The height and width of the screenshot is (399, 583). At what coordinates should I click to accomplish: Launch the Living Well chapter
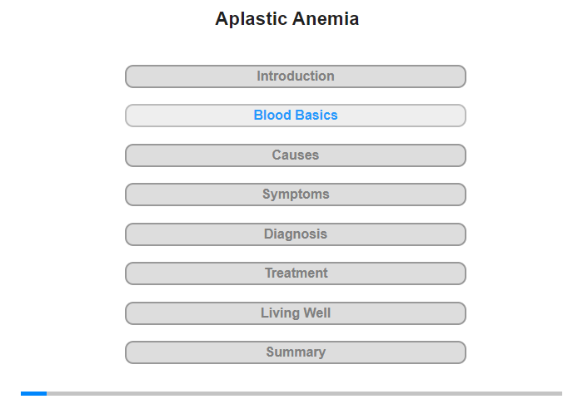tap(295, 313)
